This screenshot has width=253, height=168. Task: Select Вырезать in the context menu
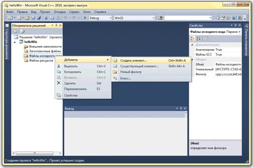pyautogui.click(x=83, y=66)
